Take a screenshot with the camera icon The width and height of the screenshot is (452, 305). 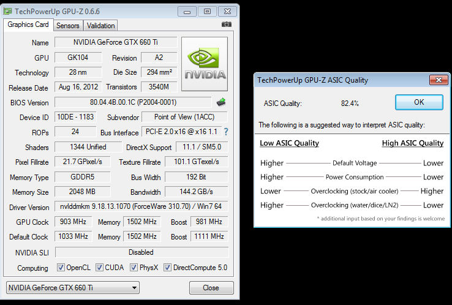226,24
